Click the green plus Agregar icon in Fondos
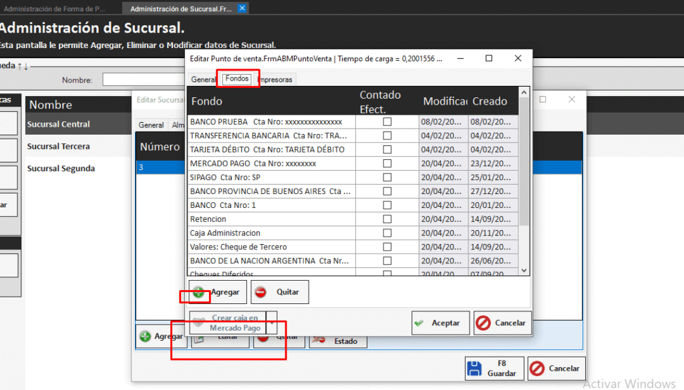Screen dimensions: 684x390 coord(198,292)
